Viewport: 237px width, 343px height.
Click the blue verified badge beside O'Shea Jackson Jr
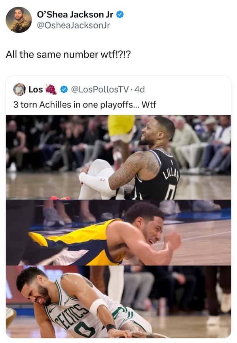pos(120,15)
